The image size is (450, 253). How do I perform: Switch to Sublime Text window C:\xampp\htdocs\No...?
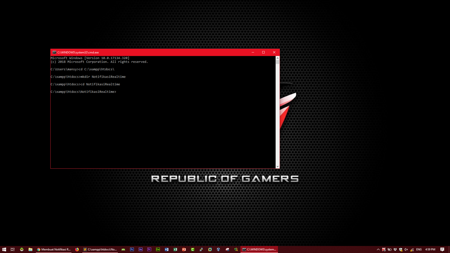100,249
